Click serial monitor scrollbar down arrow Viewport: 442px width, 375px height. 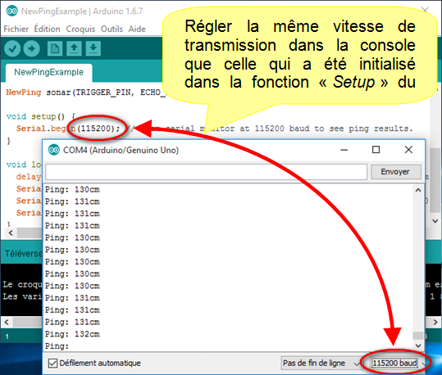point(418,346)
